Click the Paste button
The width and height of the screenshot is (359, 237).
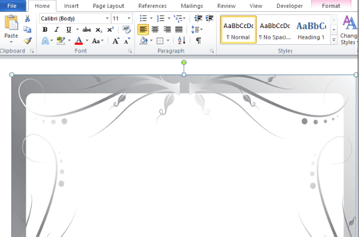[11, 29]
